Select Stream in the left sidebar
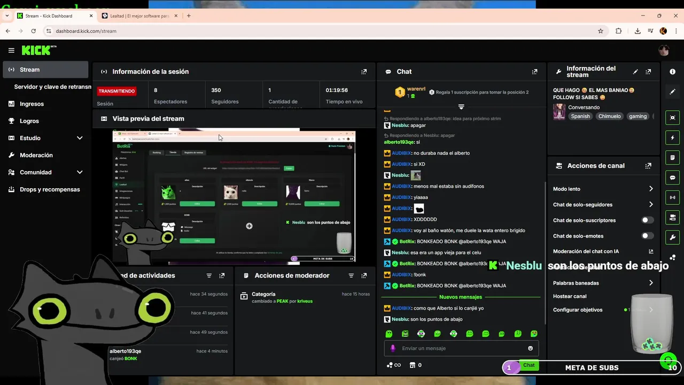Image resolution: width=684 pixels, height=385 pixels. (x=45, y=70)
